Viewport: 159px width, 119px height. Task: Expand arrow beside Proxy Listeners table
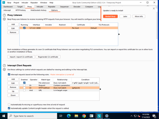point(119,34)
